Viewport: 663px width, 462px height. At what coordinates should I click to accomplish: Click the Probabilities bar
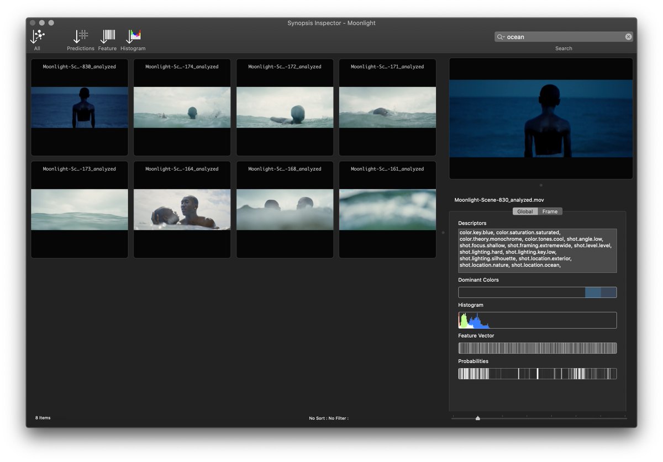click(x=538, y=374)
